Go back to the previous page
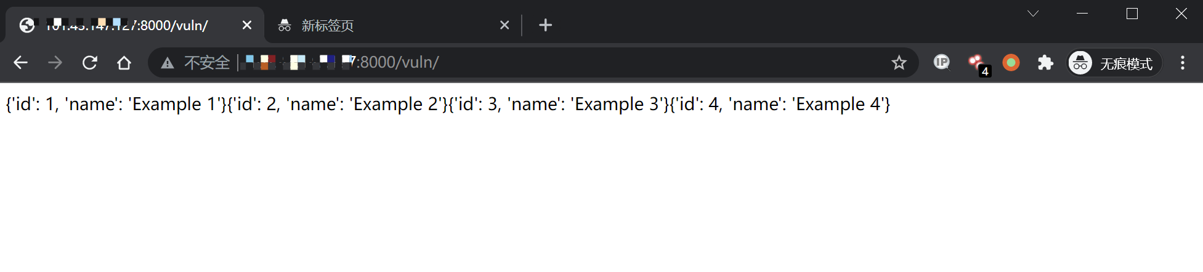 21,63
